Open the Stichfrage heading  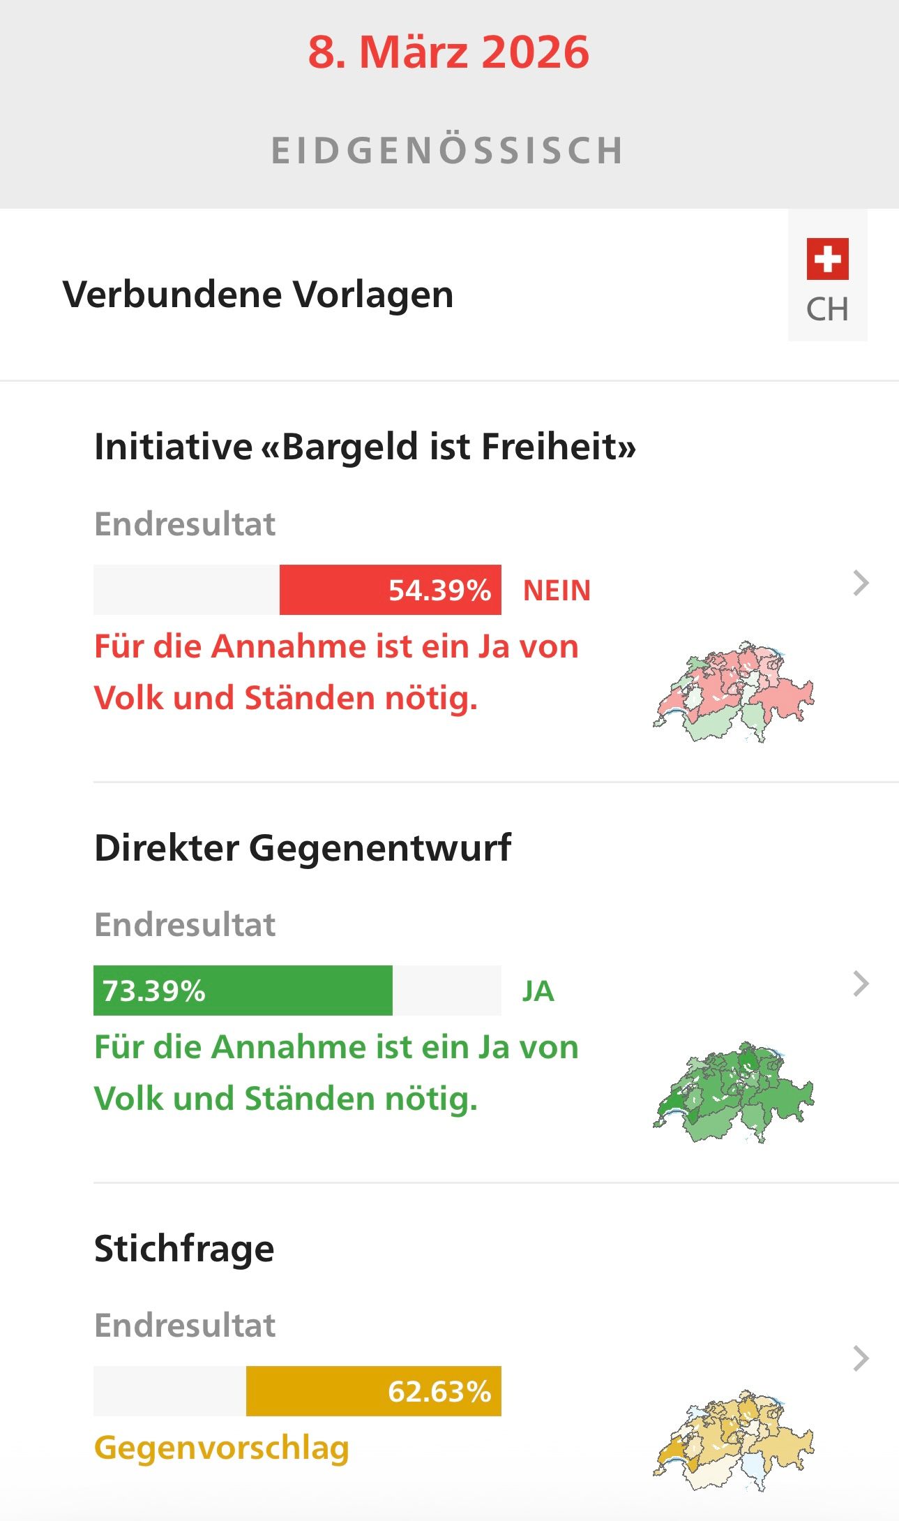pos(184,1249)
